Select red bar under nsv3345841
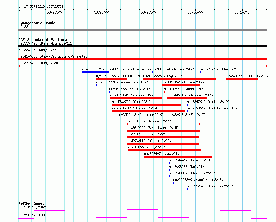The width and height of the screenshot is (276, 222). pyautogui.click(x=136, y=98)
